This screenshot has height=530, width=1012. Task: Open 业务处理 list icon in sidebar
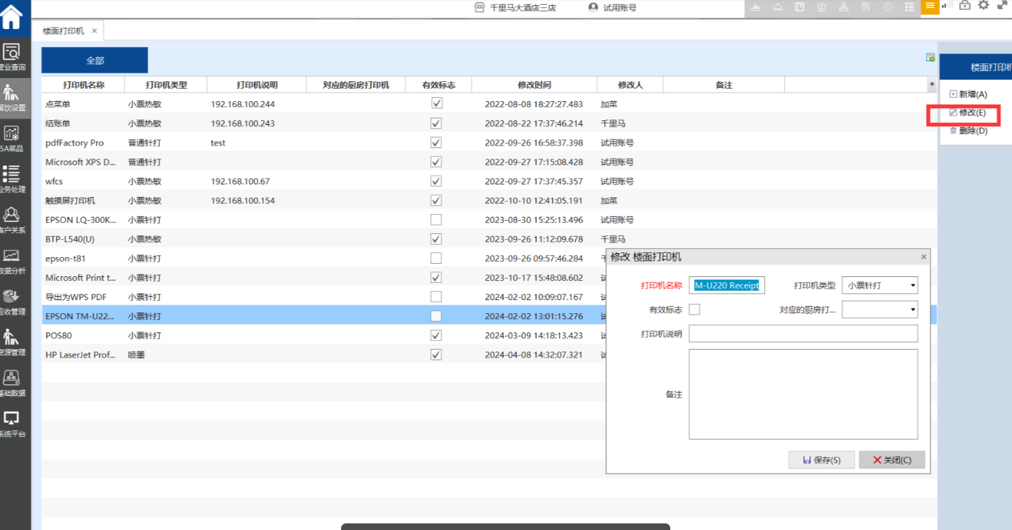point(12,178)
